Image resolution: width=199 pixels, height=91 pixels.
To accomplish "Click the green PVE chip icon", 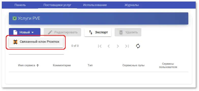I will click(x=14, y=18).
